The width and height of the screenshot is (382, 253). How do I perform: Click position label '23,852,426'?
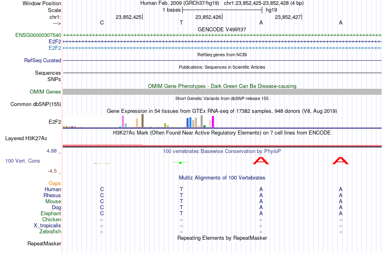click(x=208, y=17)
